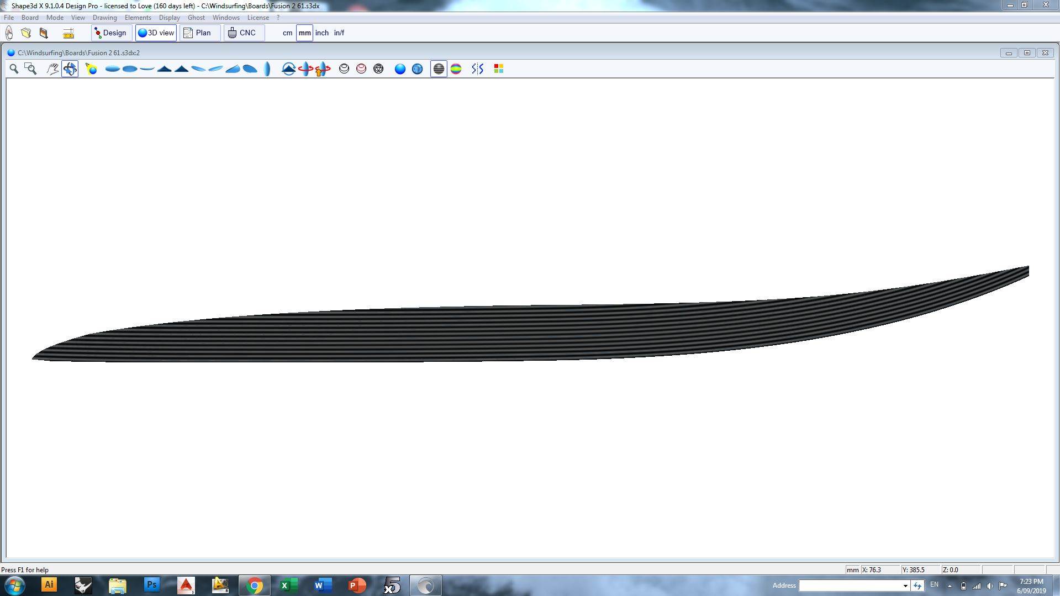This screenshot has width=1060, height=596.
Task: Switch units to cm
Action: 287,33
